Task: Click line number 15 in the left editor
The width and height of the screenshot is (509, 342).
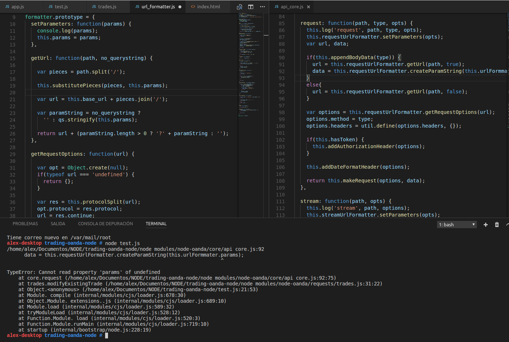Action: pos(13,58)
